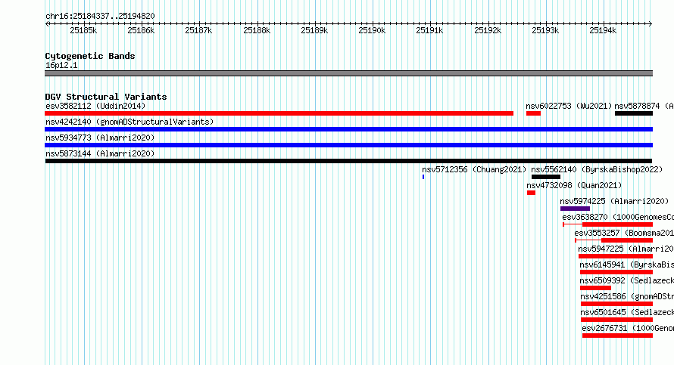The height and width of the screenshot is (365, 674).
Task: Click the short red nsv6022753 variant bar
Action: point(533,113)
